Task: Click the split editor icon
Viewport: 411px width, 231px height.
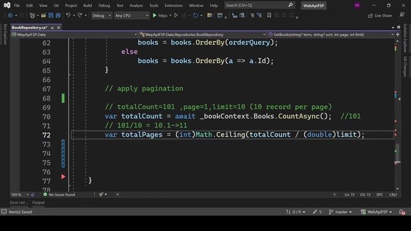Action: click(x=398, y=35)
